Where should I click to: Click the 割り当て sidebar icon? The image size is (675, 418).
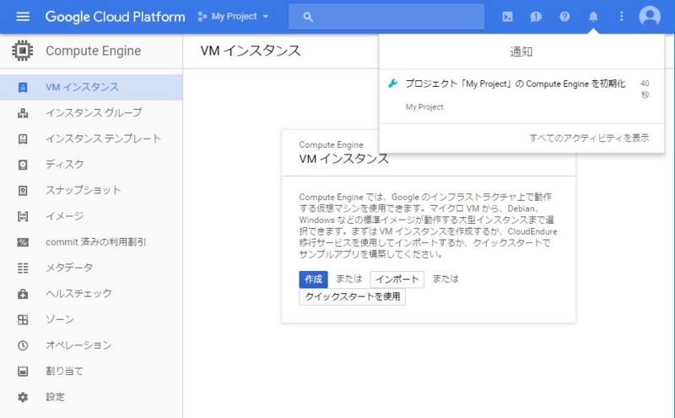pos(23,371)
